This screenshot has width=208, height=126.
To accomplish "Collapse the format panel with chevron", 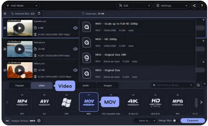I will pyautogui.click(x=204, y=84).
